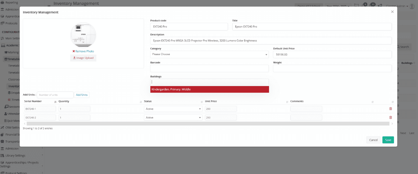Screen dimensions: 418x174
Task: Focus the Buildings search field
Action: pos(209,82)
